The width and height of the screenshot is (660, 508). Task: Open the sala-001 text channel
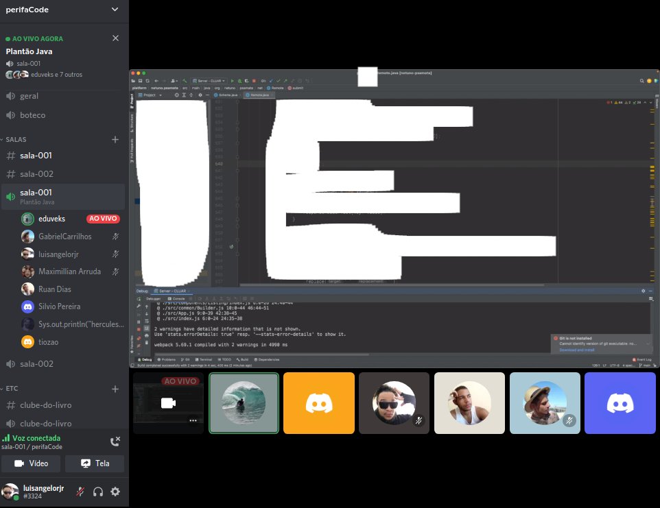point(63,156)
